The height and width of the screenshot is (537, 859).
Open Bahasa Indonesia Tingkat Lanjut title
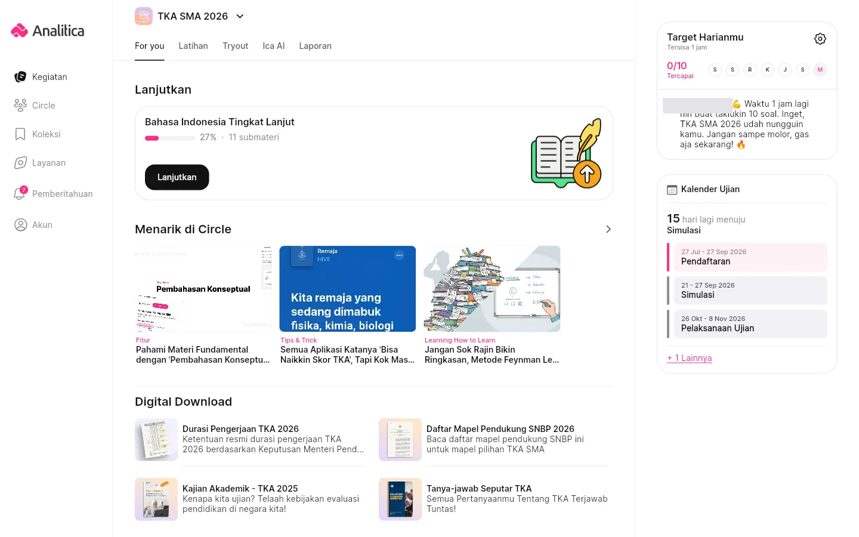coord(220,122)
